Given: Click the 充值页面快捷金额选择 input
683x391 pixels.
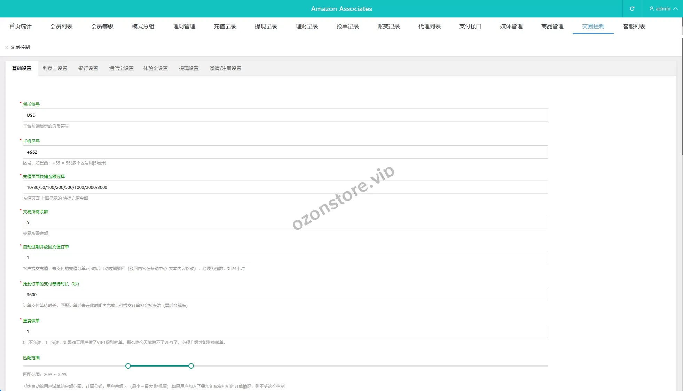Looking at the screenshot, I should pyautogui.click(x=285, y=187).
